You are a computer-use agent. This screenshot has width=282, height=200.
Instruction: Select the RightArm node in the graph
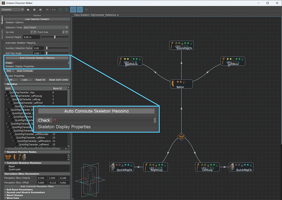click(x=130, y=61)
